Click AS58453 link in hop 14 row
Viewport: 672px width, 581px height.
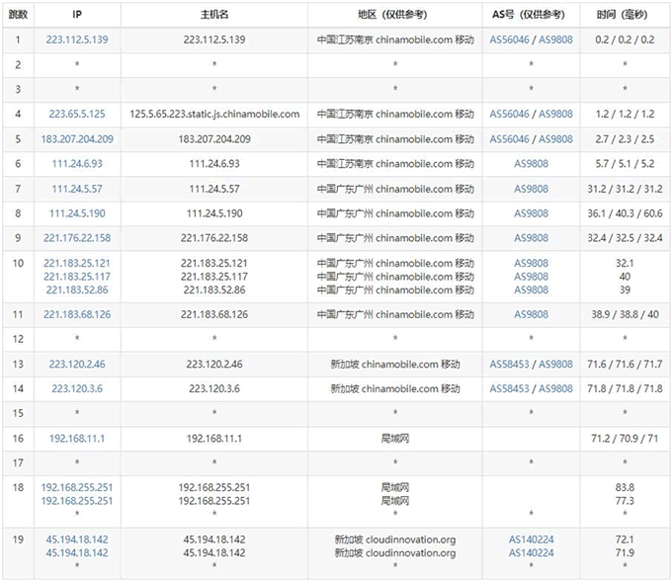(x=509, y=389)
